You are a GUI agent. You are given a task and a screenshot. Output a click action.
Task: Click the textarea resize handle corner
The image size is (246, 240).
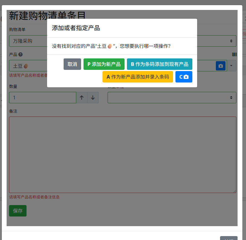[235, 191]
